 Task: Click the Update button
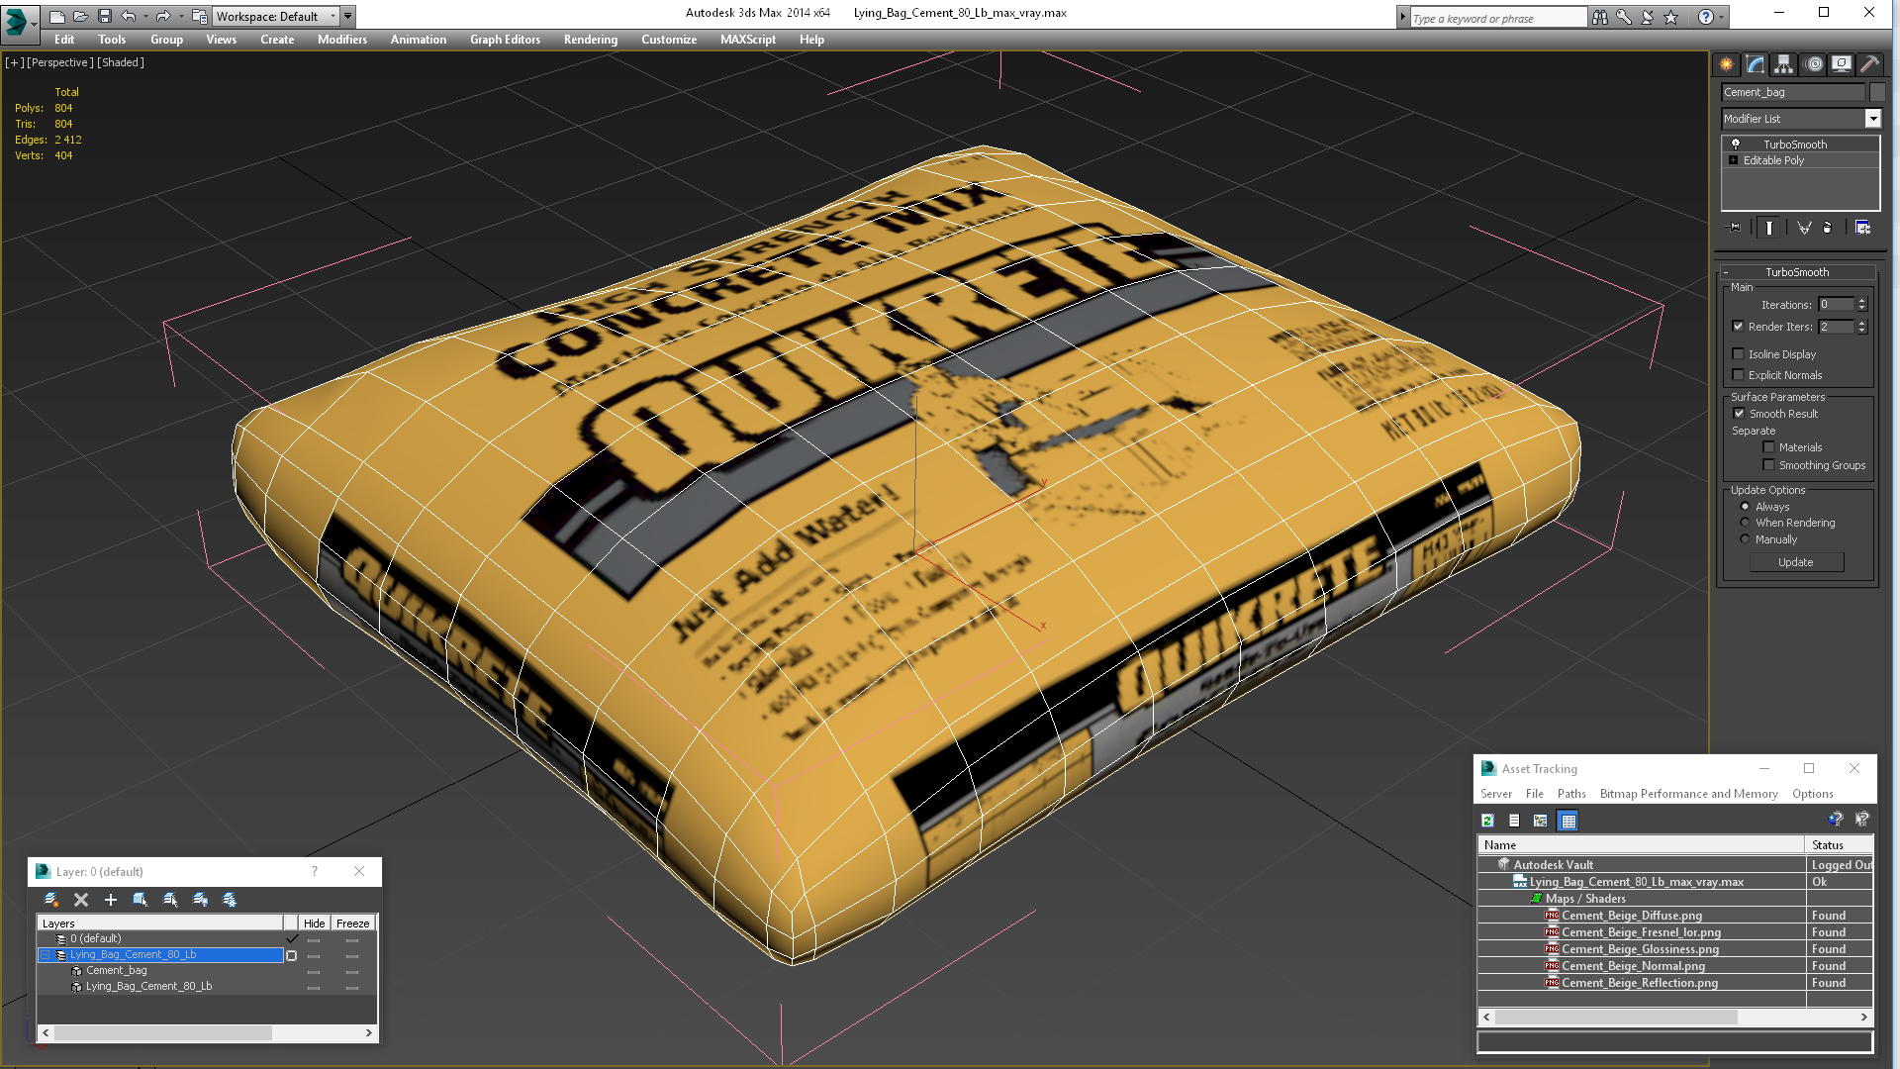(x=1796, y=562)
